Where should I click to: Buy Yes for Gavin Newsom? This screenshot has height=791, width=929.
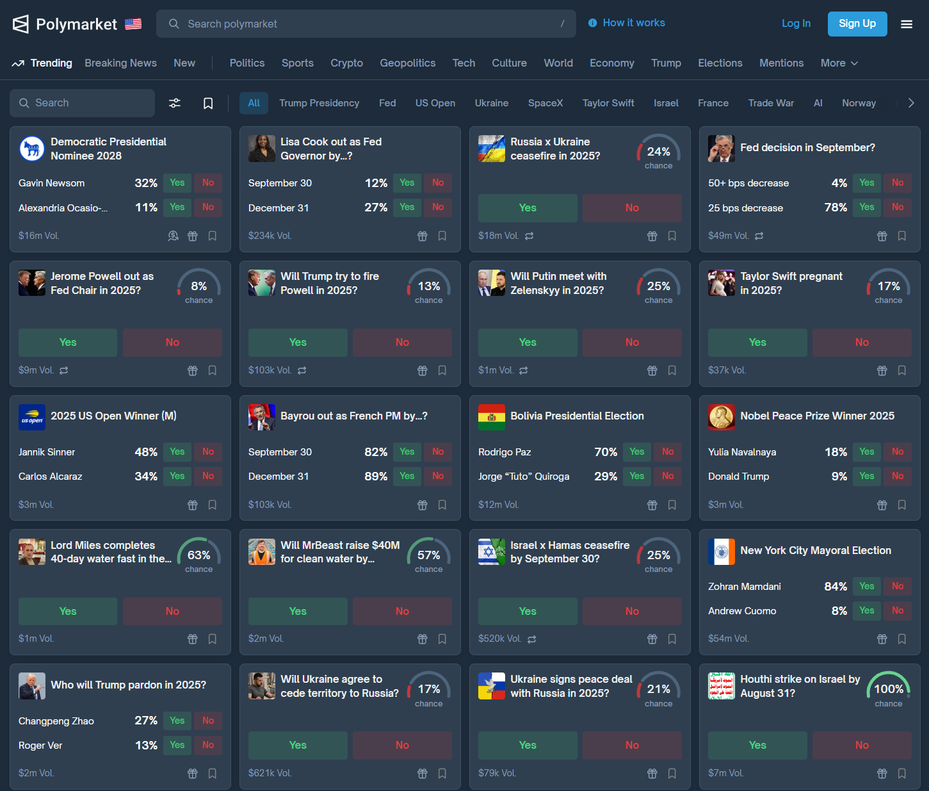(x=177, y=183)
